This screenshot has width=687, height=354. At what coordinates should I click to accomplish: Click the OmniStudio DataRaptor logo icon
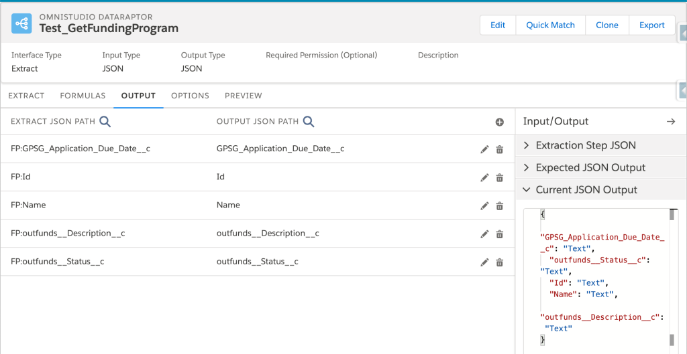tap(22, 24)
